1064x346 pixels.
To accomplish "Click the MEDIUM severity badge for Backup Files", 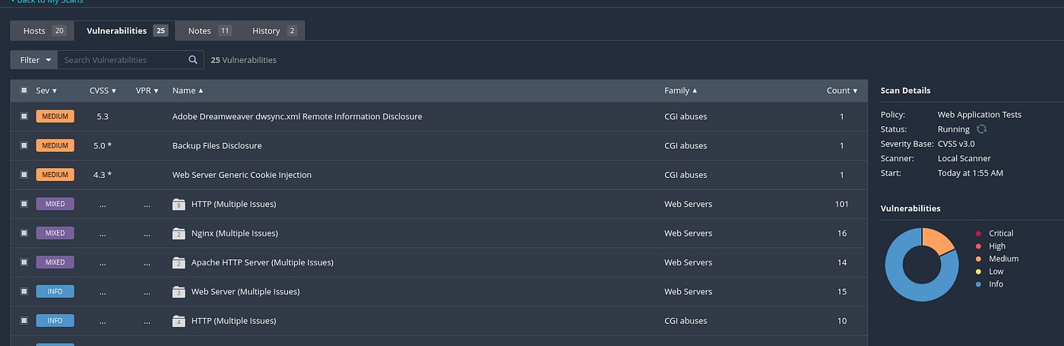I will (55, 145).
